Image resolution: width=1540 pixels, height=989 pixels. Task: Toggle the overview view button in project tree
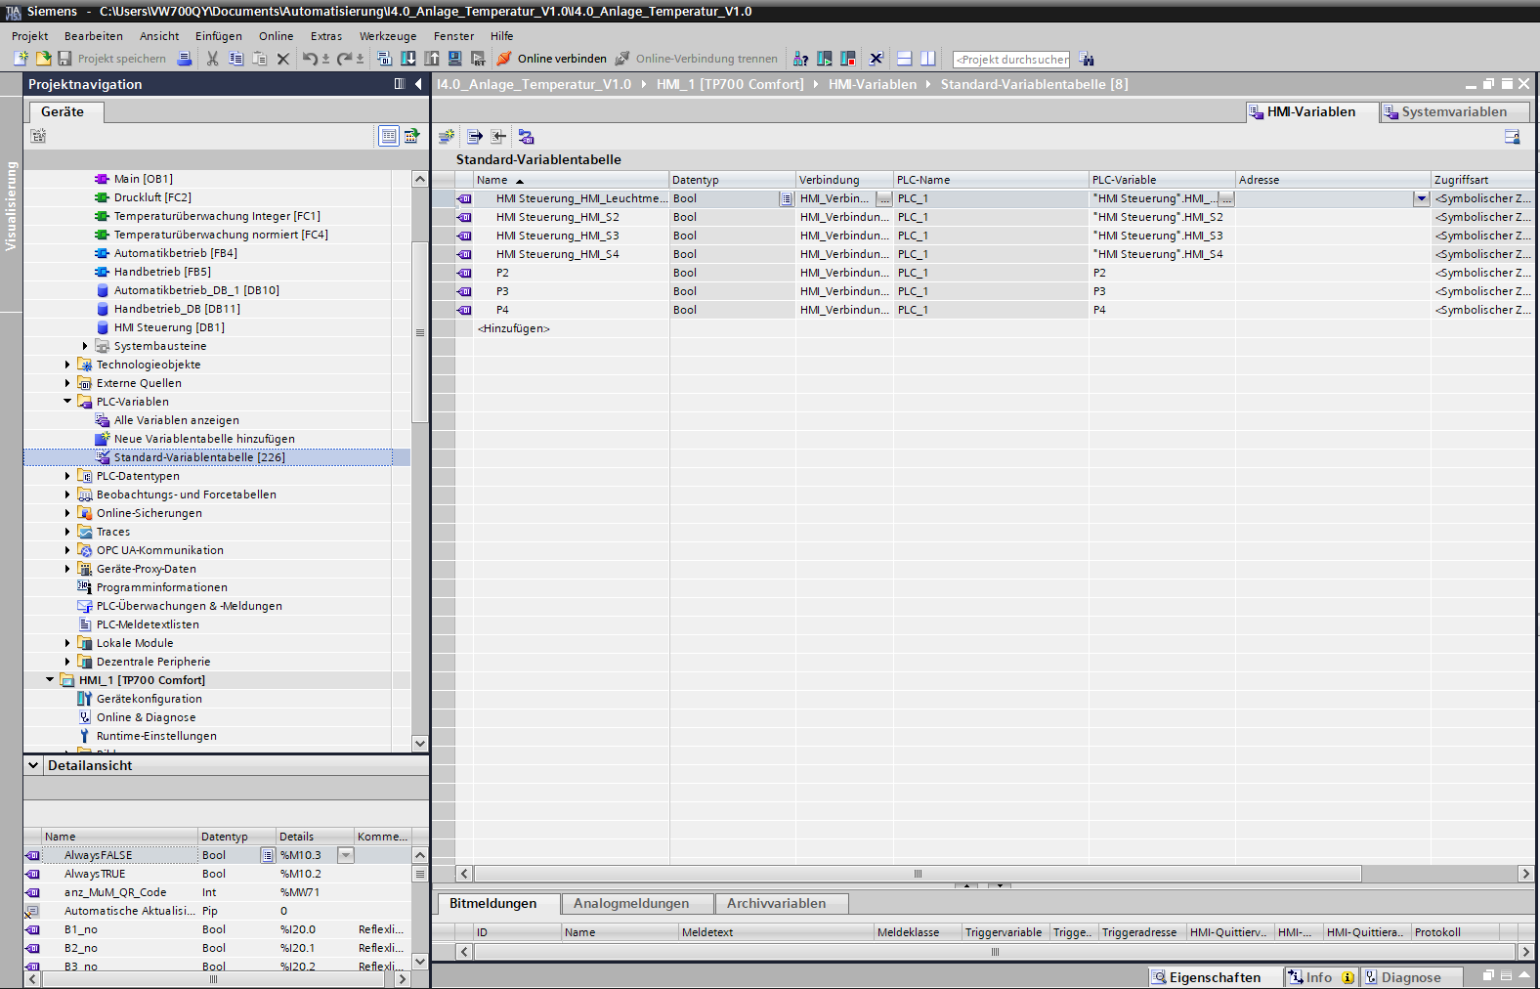389,136
